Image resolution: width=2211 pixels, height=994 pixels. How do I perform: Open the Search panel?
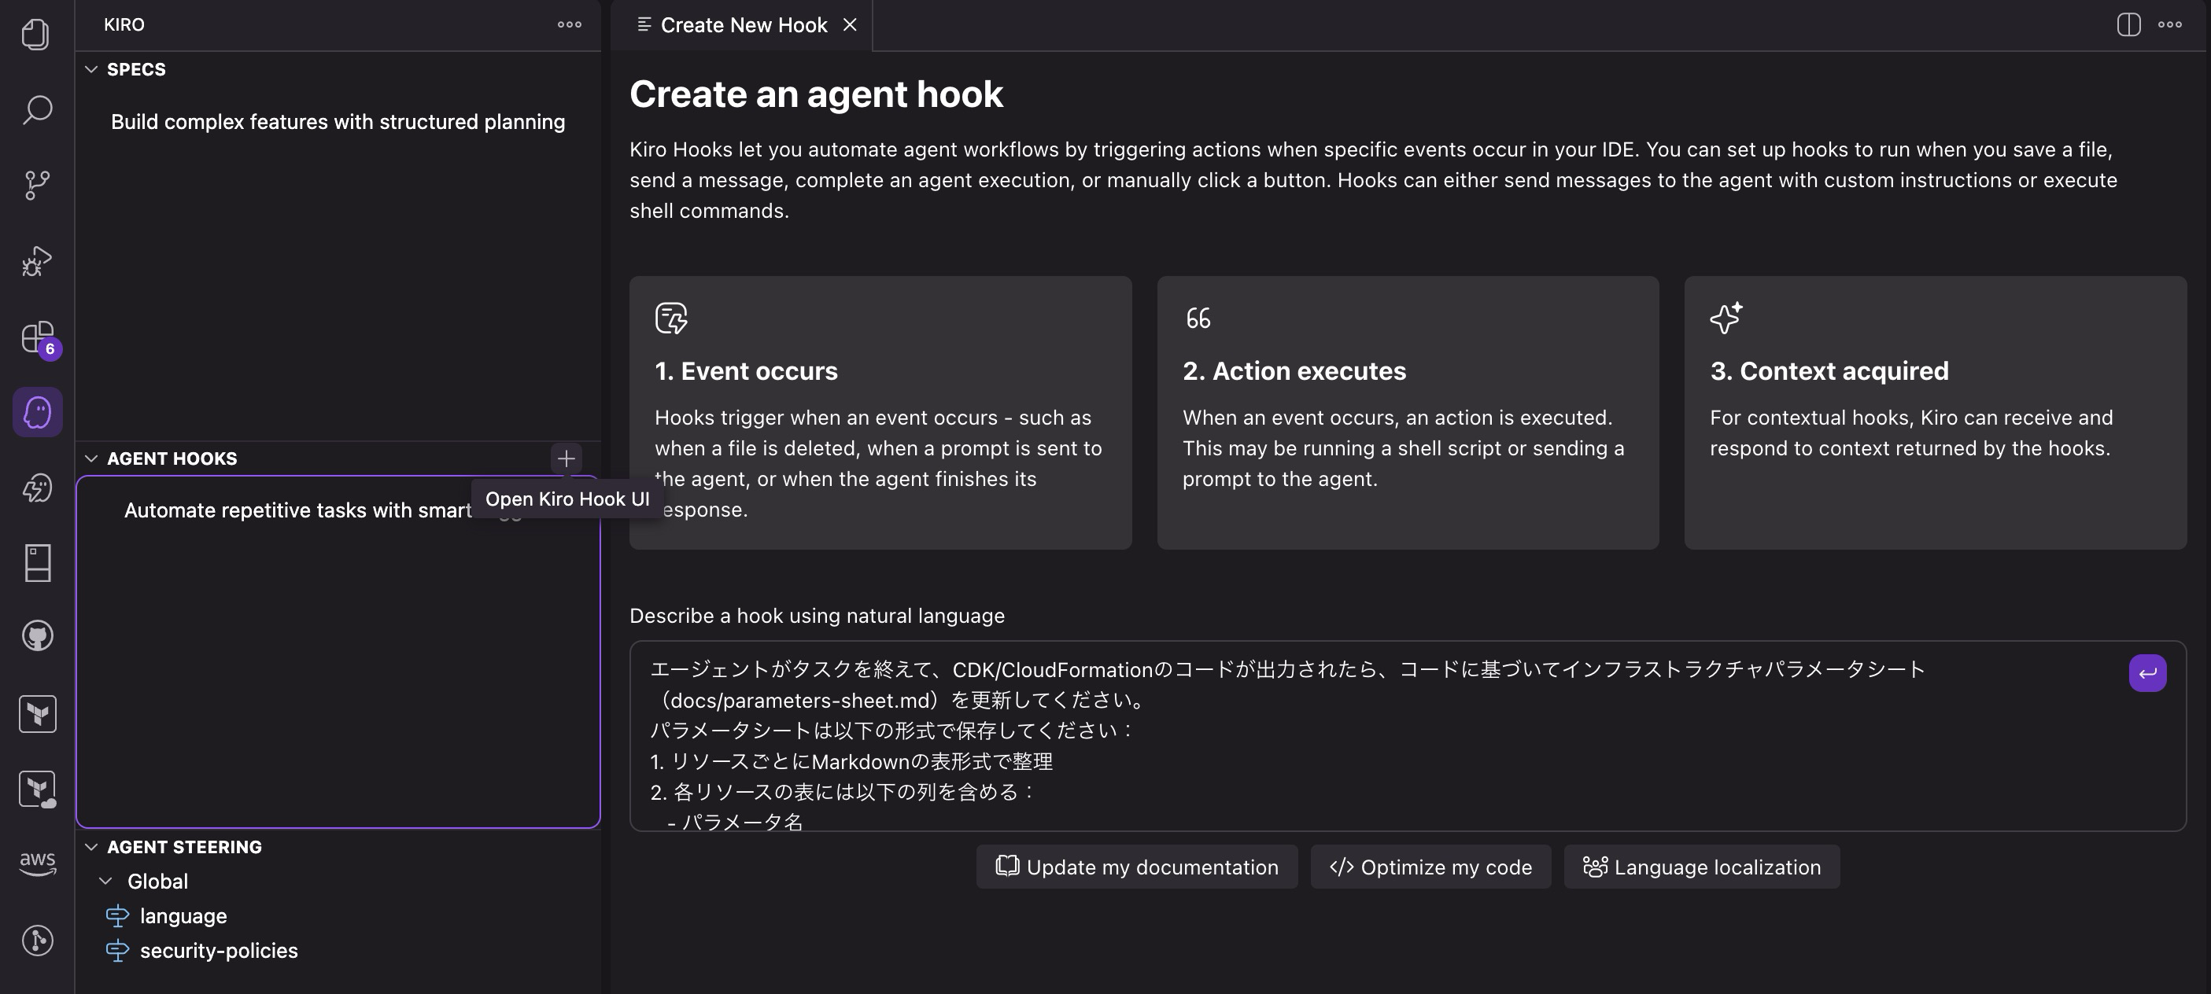coord(36,110)
